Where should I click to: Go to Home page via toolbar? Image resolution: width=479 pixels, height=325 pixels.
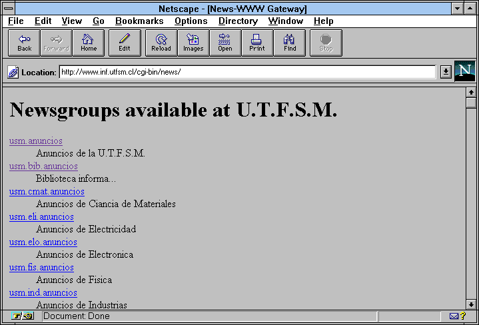89,43
